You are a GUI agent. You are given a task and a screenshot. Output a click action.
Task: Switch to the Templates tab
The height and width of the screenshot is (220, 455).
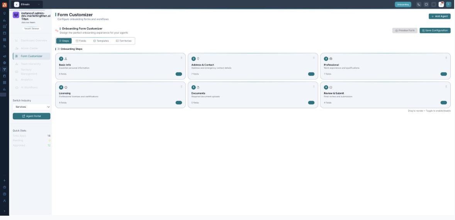coord(101,41)
